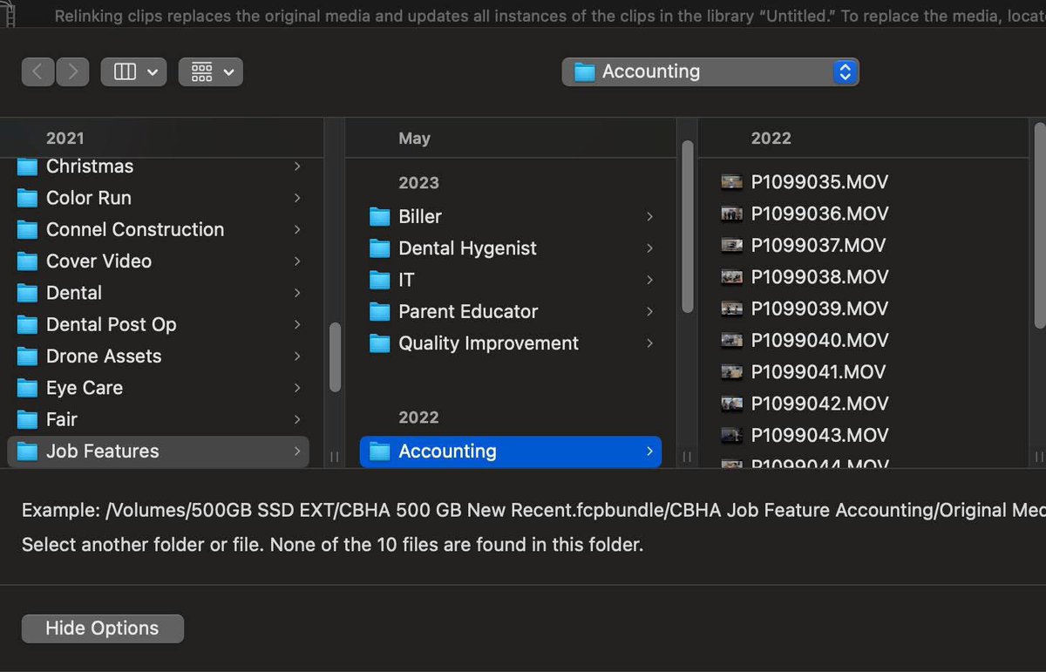Click the 2023 group heading
1046x672 pixels.
click(x=418, y=183)
